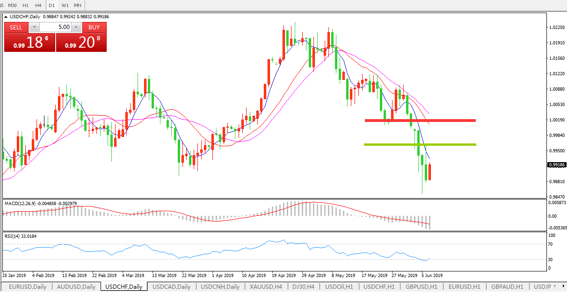Collapse the one-click trading panel triangle
The image size is (567, 292).
point(6,17)
